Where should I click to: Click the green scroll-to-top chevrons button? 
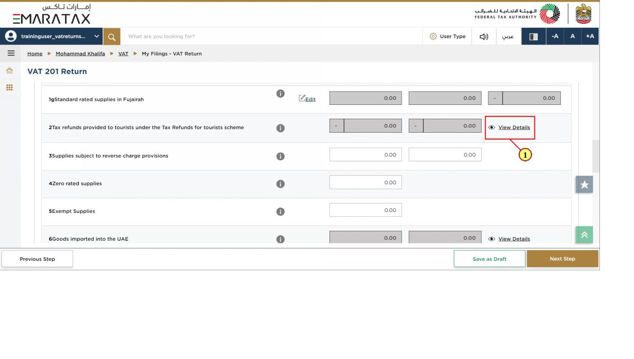pyautogui.click(x=584, y=235)
